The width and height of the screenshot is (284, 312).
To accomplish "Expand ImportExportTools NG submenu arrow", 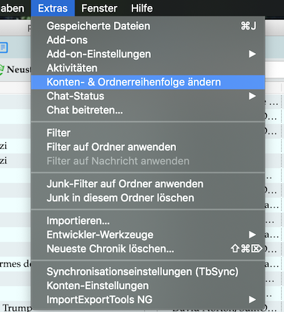I will [252, 299].
